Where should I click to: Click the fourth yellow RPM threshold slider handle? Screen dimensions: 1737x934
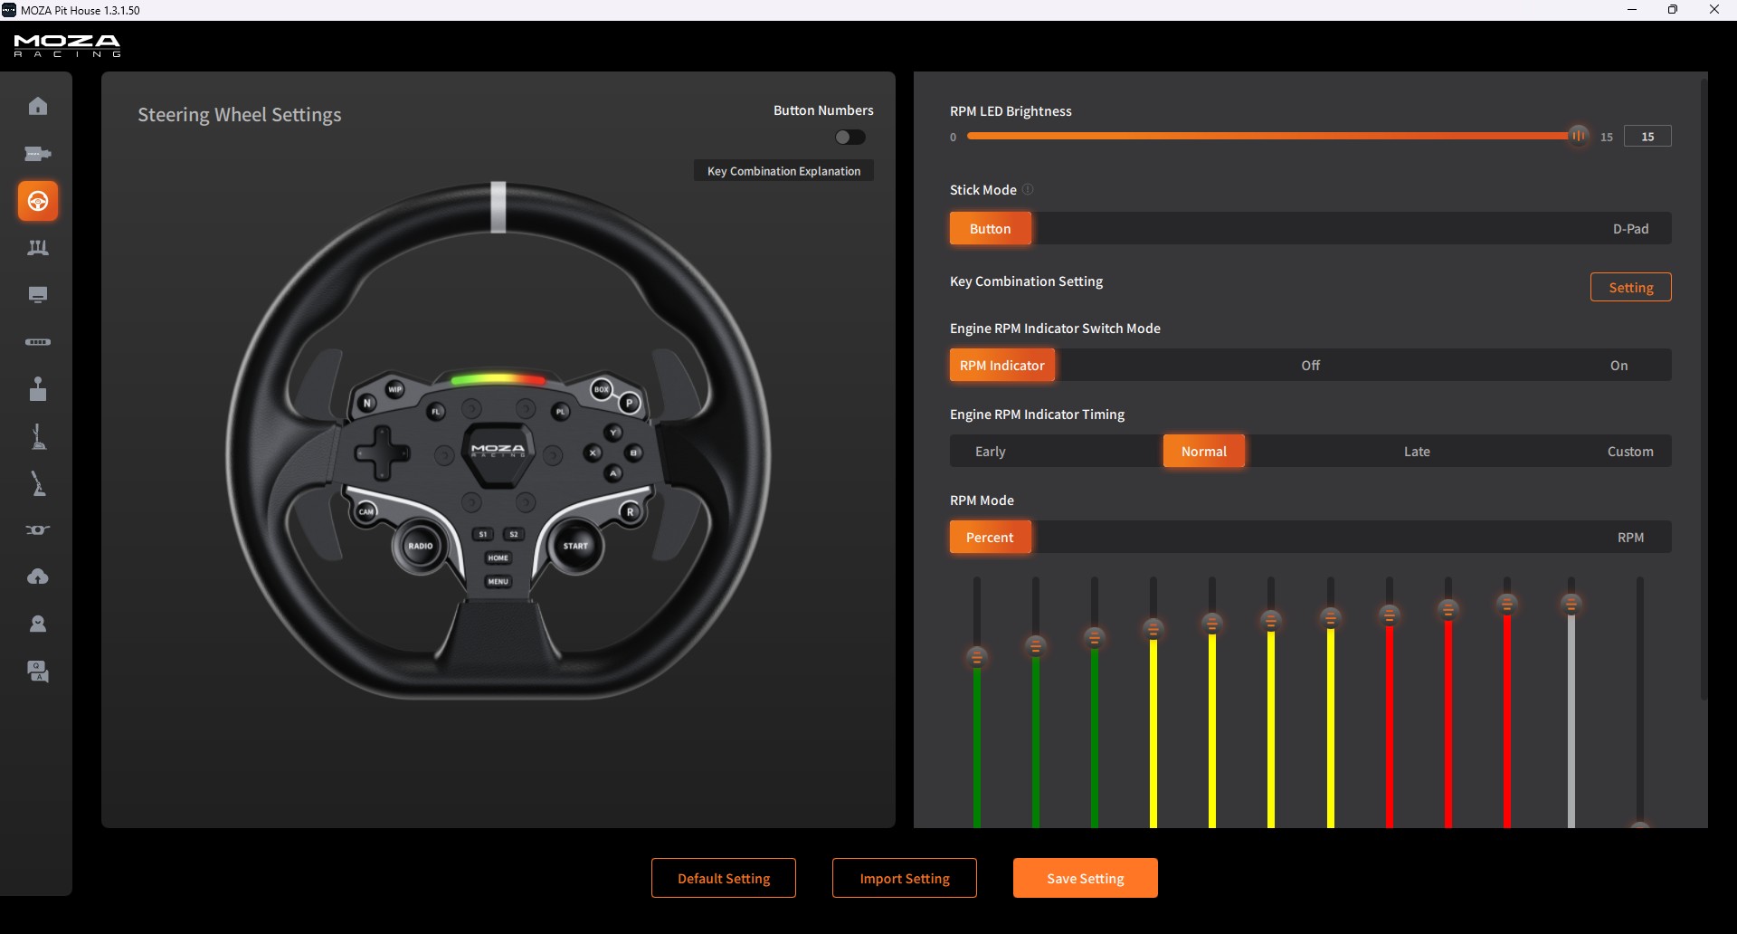coord(1330,618)
